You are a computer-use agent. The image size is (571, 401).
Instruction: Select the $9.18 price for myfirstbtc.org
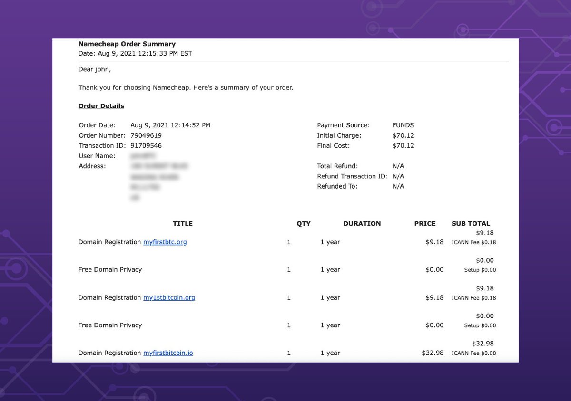(434, 242)
